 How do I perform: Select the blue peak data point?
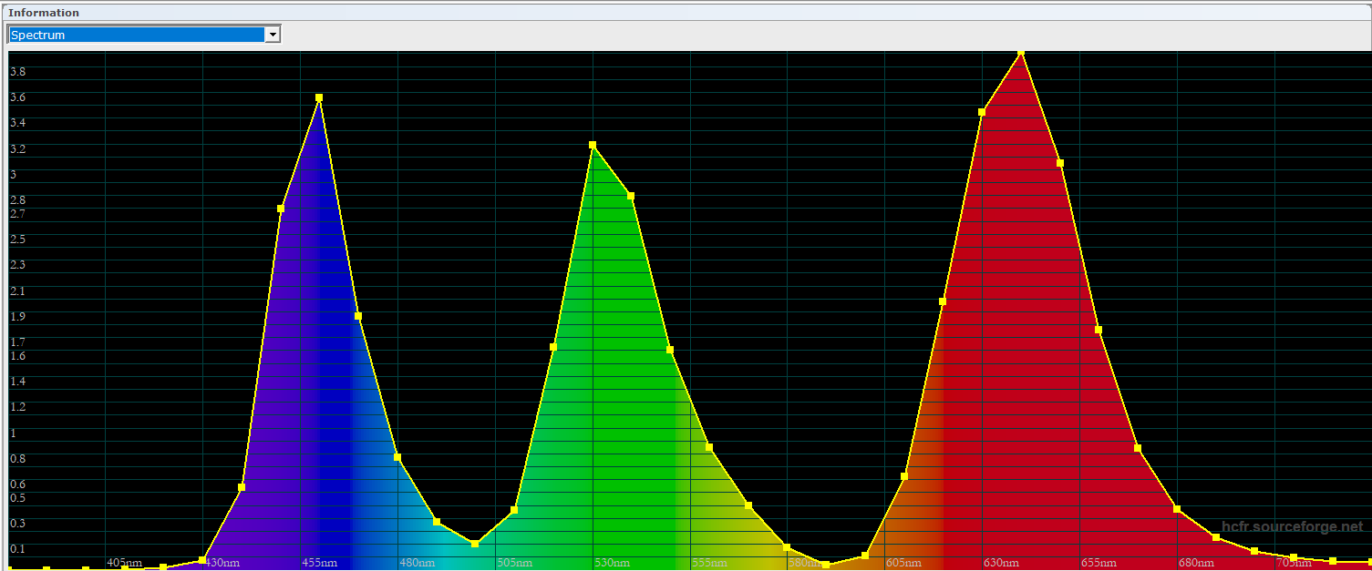[x=319, y=97]
